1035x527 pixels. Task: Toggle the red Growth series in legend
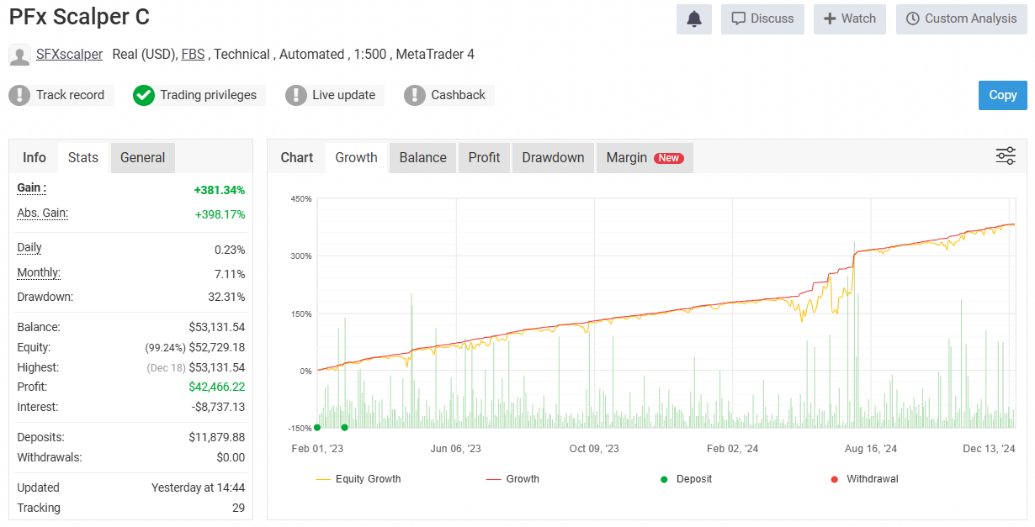512,479
